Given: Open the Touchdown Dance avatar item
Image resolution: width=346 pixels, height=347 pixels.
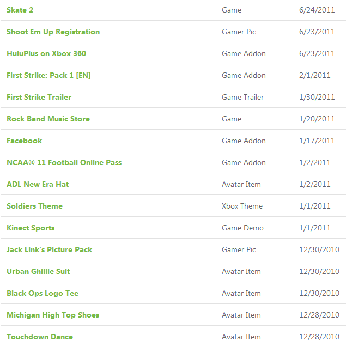Looking at the screenshot, I should 40,337.
